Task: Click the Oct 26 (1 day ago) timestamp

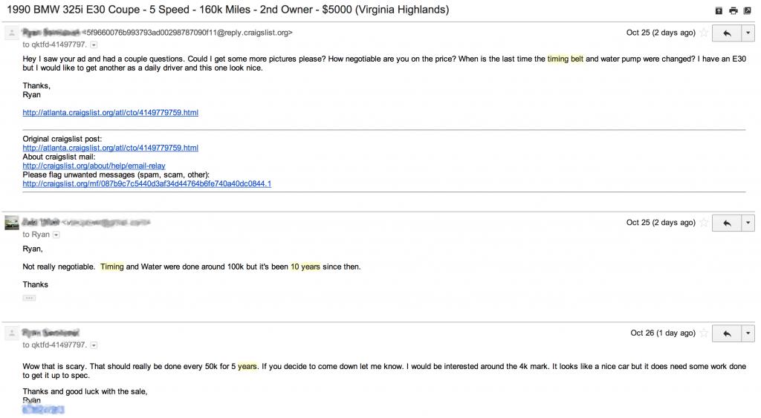Action: point(662,333)
